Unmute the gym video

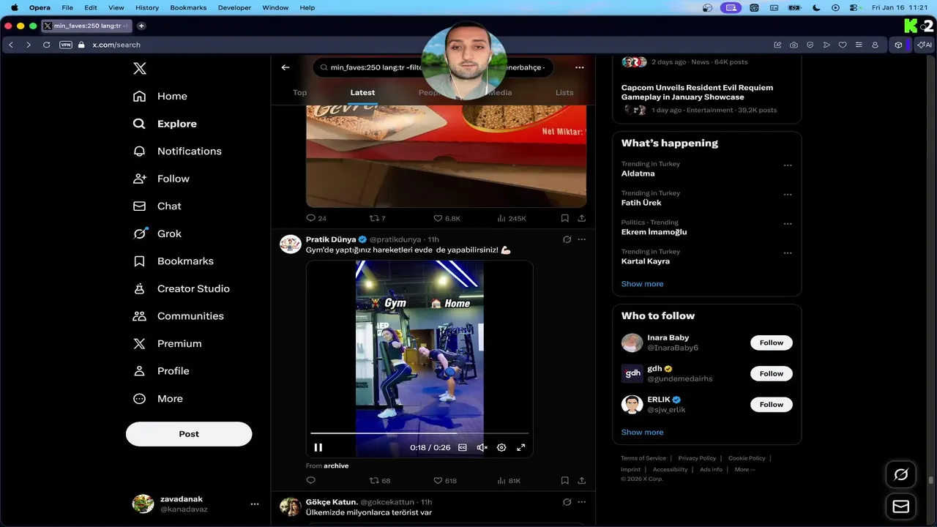pos(482,447)
